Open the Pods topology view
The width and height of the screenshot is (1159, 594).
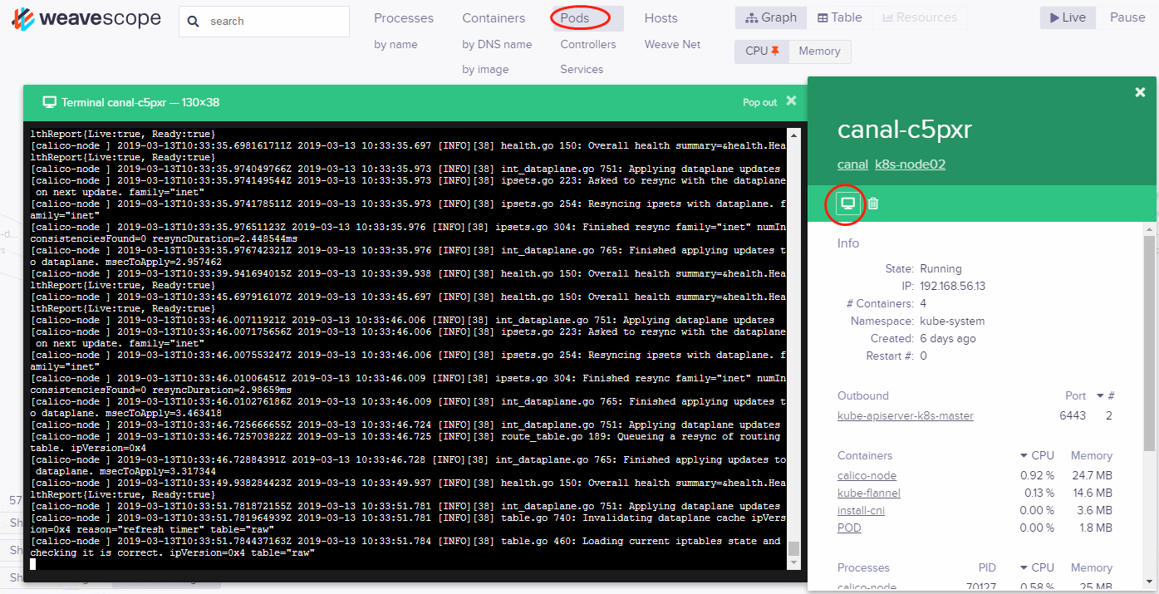tap(575, 18)
